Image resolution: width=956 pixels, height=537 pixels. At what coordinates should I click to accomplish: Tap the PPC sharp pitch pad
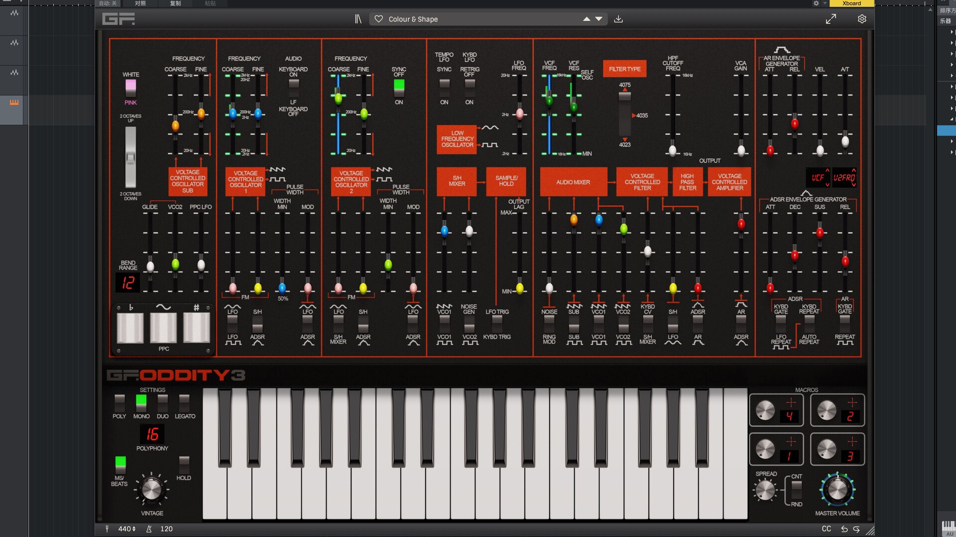[196, 328]
